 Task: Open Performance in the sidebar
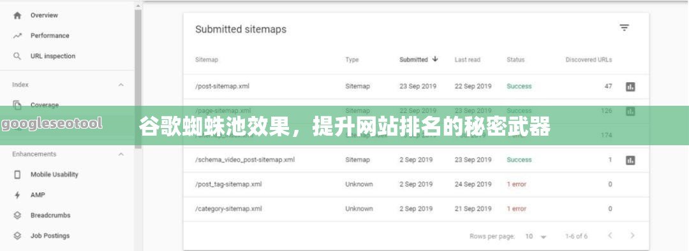pyautogui.click(x=50, y=36)
